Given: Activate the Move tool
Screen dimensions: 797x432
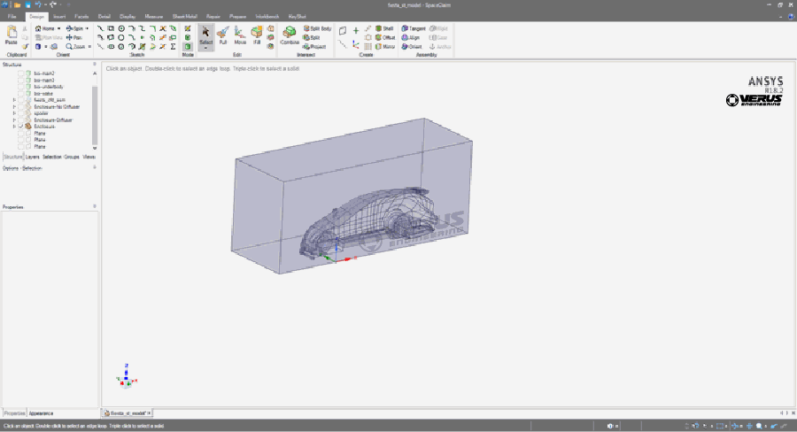Looking at the screenshot, I should point(240,35).
